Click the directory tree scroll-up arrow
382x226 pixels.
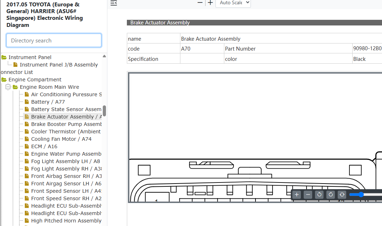pos(104,56)
